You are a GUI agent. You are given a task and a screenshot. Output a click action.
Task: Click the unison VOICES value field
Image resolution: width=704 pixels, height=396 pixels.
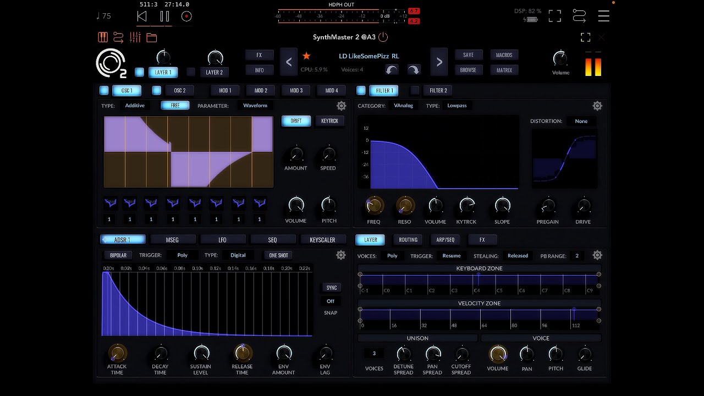(374, 354)
